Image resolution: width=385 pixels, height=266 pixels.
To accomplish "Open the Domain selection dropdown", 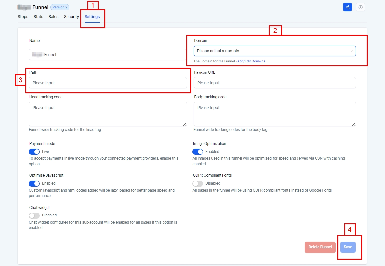I will 272,51.
